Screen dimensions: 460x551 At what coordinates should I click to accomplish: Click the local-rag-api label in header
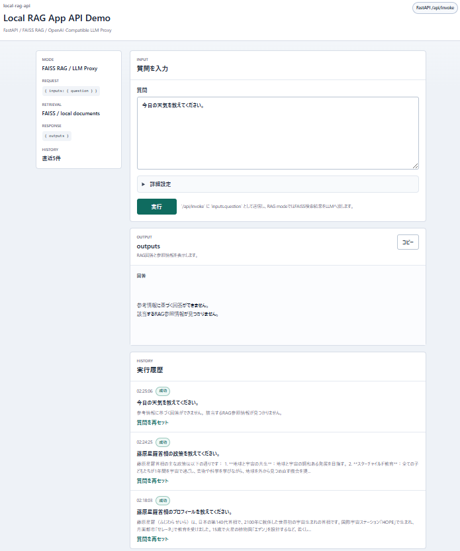[17, 6]
